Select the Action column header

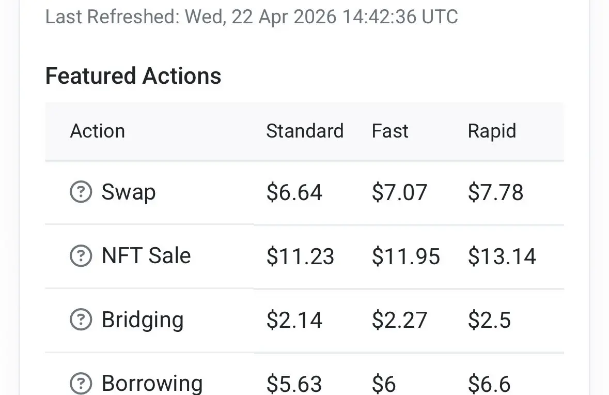coord(98,131)
